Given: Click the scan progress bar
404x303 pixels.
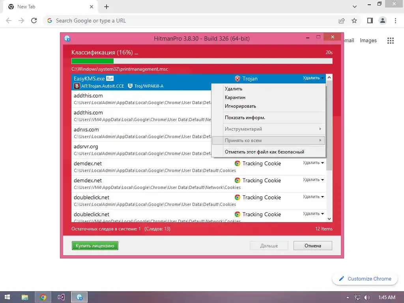Looking at the screenshot, I should point(202,61).
